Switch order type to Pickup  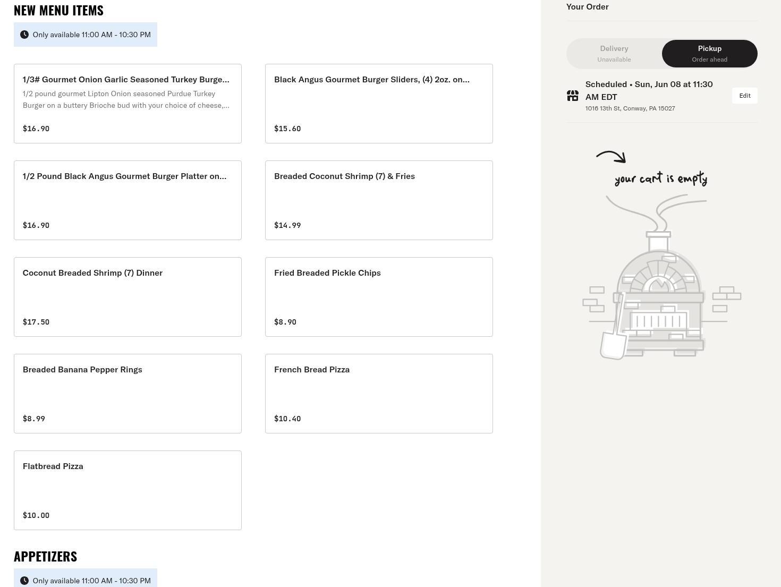point(710,54)
